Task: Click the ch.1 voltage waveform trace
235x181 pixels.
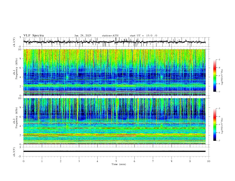Action: [114, 42]
